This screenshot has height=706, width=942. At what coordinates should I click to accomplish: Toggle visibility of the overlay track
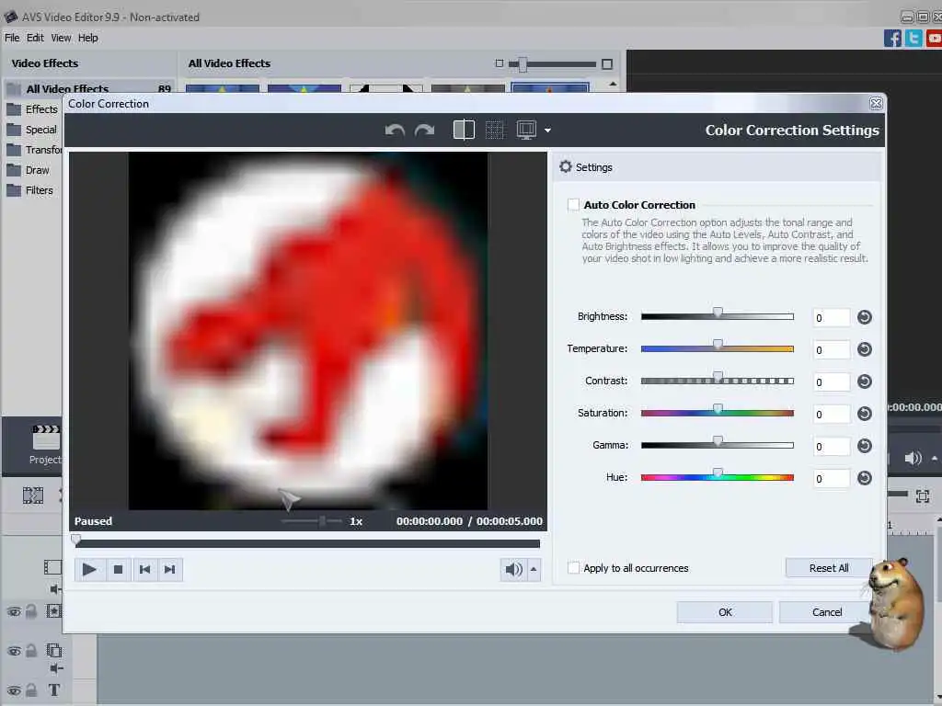pos(14,652)
